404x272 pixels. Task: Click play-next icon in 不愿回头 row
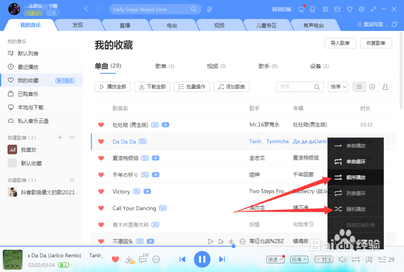point(221,241)
